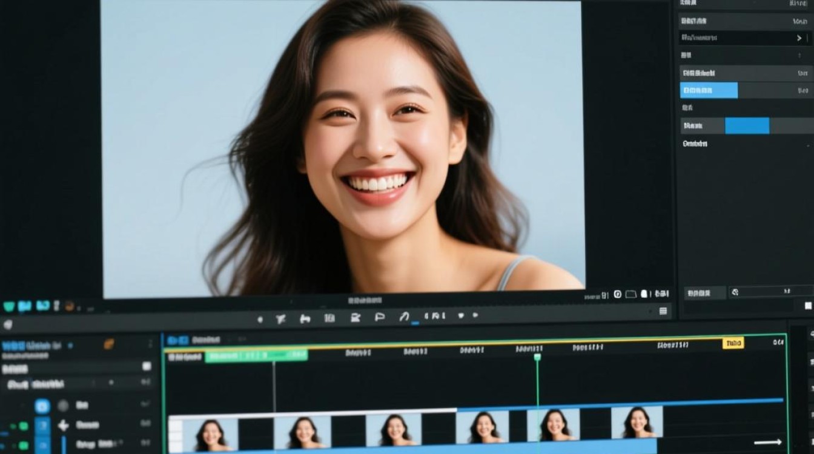Image resolution: width=814 pixels, height=454 pixels.
Task: Click the flag marker icon in the toolbar
Action: (x=380, y=317)
